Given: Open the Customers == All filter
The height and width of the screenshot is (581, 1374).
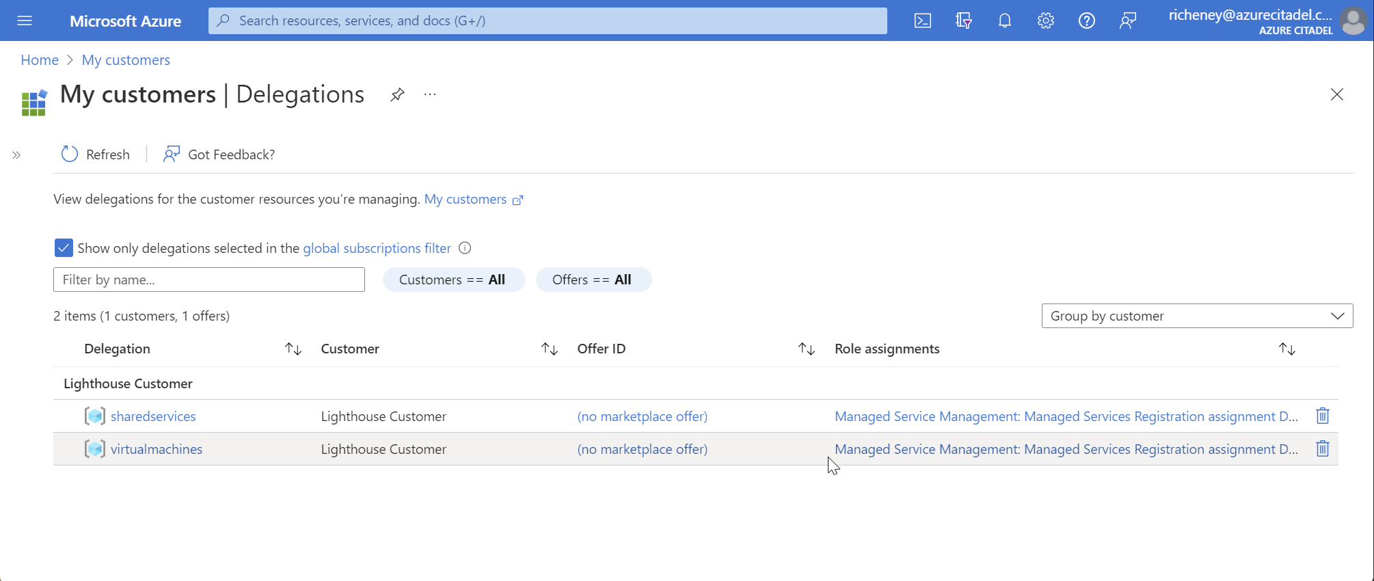Looking at the screenshot, I should [x=453, y=280].
